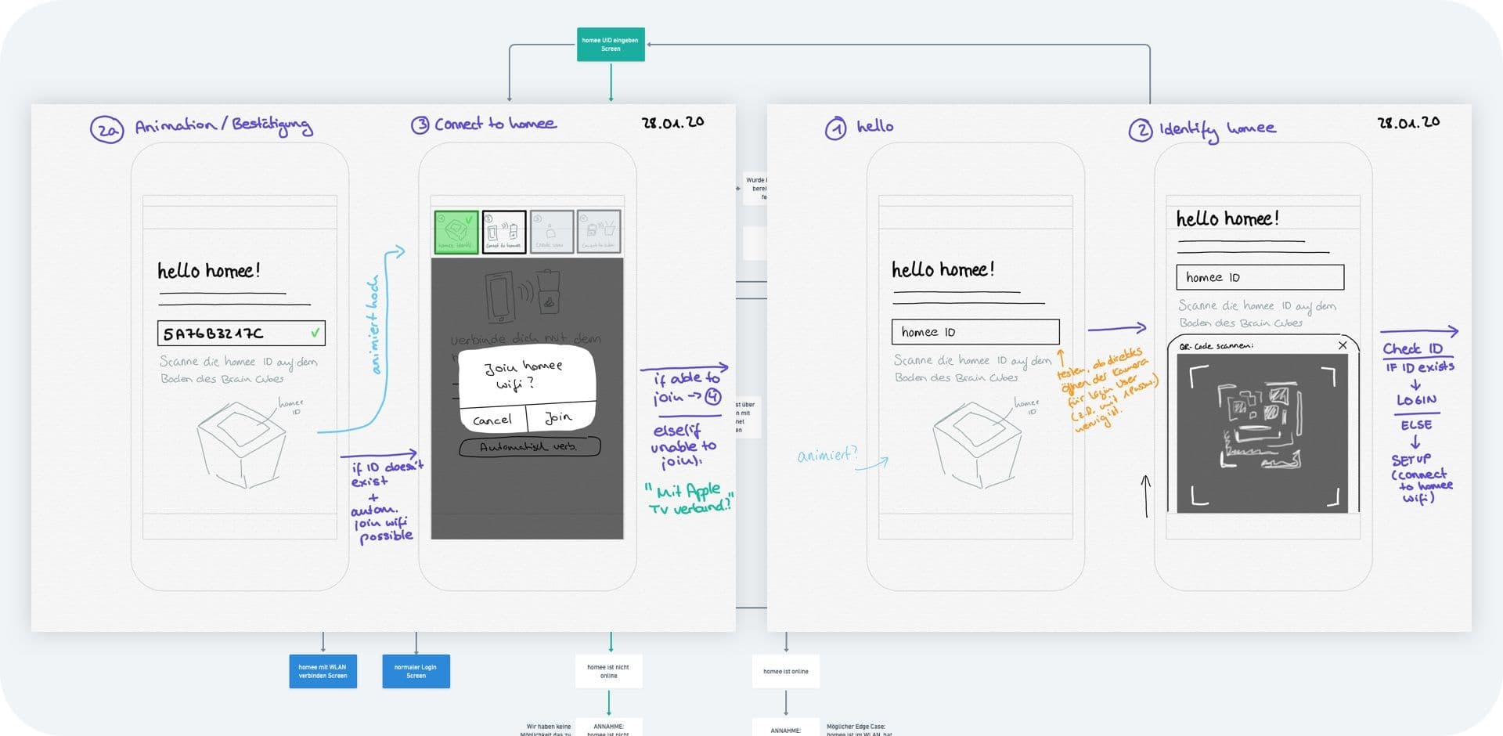Open the 'homee UID eingeben Screen' node
Image resolution: width=1503 pixels, height=736 pixels.
click(610, 45)
